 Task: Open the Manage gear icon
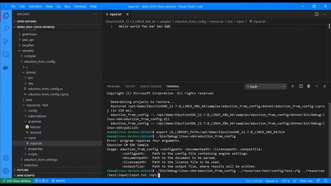click(6, 171)
